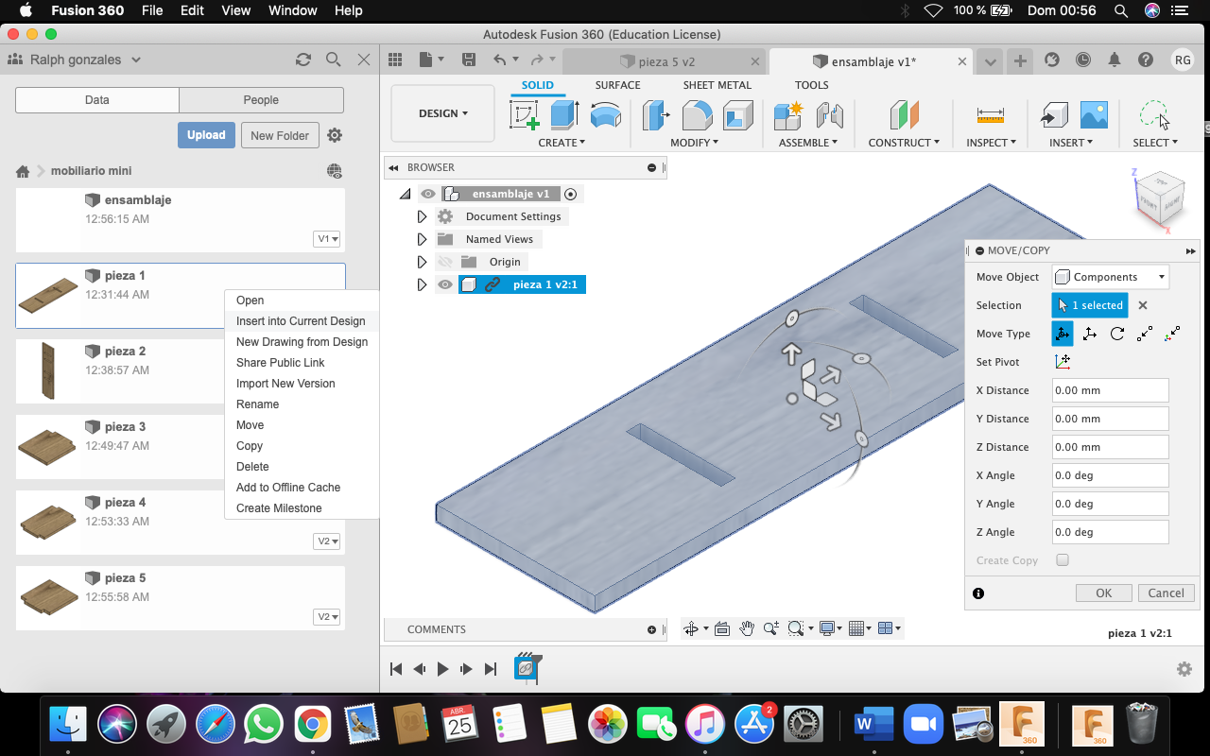This screenshot has width=1210, height=756.
Task: Select New Drawing from Design
Action: (302, 342)
